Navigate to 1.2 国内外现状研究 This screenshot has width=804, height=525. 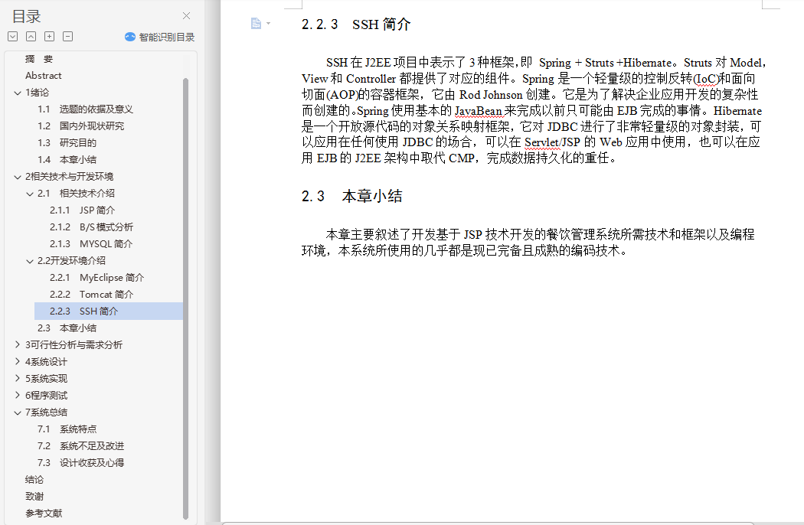[81, 126]
